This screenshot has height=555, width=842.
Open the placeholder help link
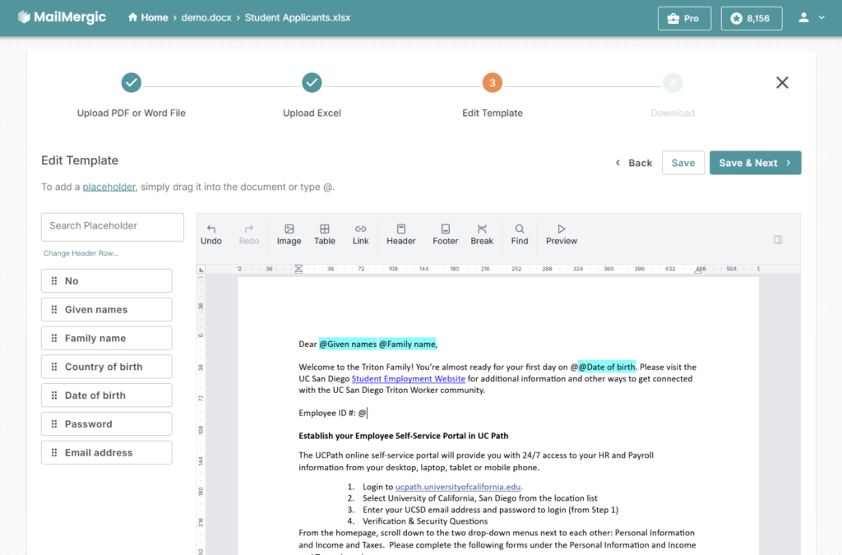pyautogui.click(x=109, y=187)
